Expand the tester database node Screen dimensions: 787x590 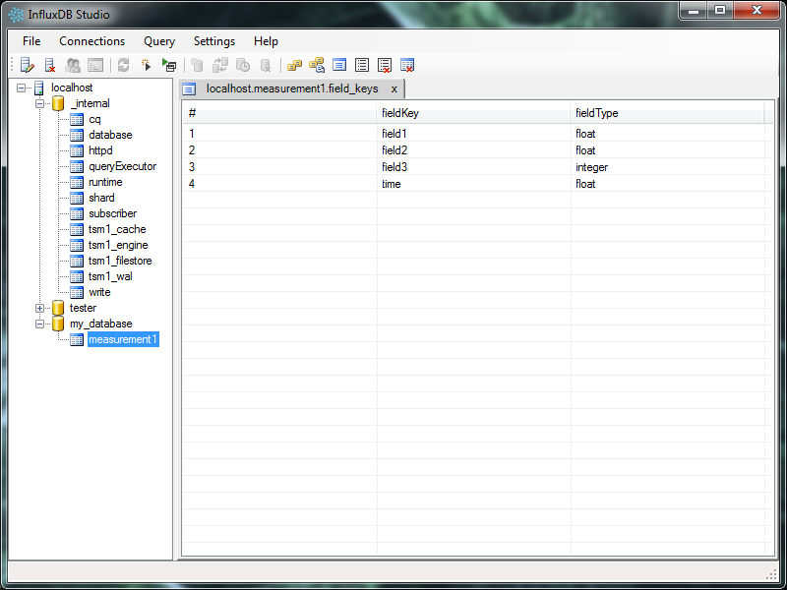(39, 308)
